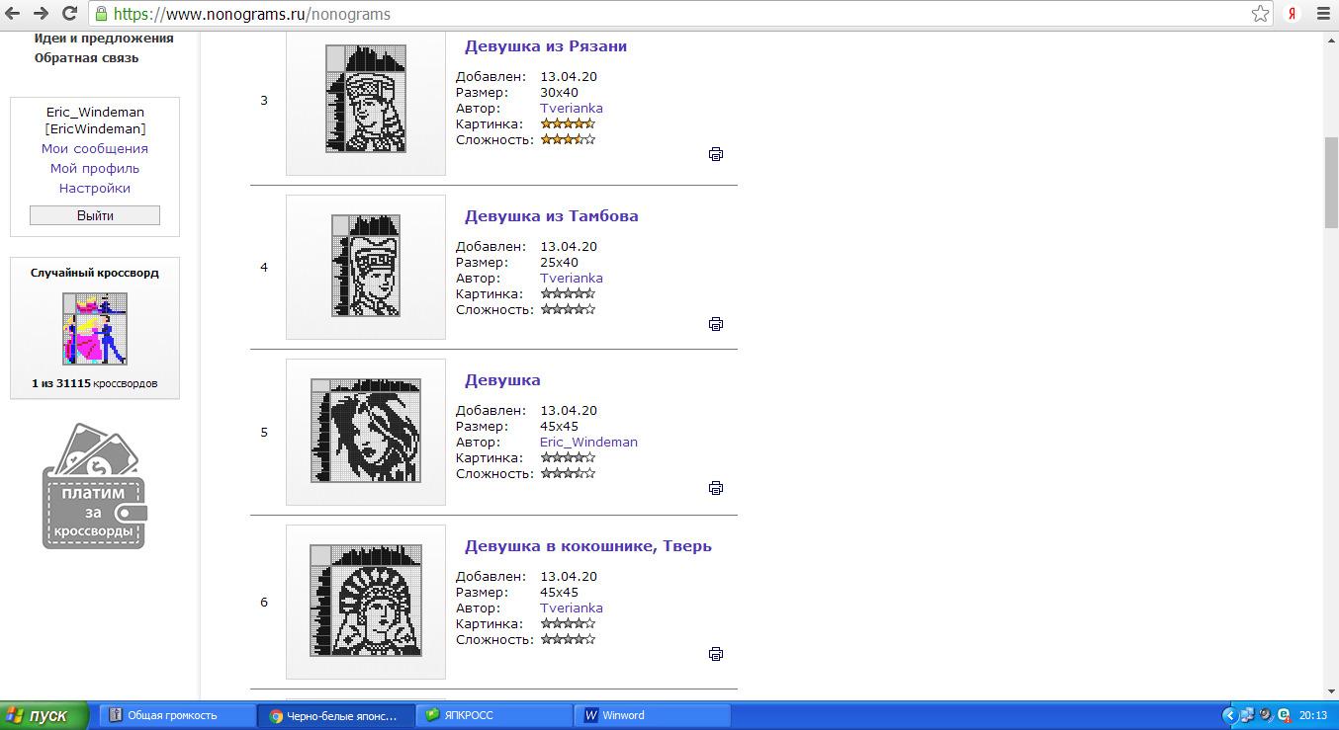
Task: Click the browser address bar
Action: (x=672, y=14)
